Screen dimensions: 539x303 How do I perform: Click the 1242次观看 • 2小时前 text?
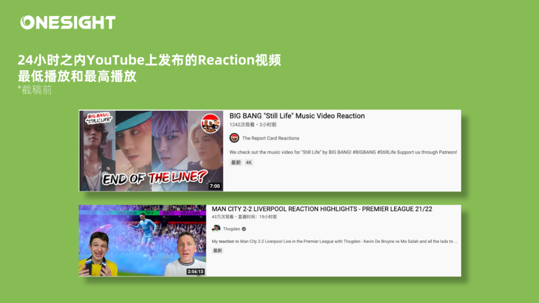[x=253, y=125]
